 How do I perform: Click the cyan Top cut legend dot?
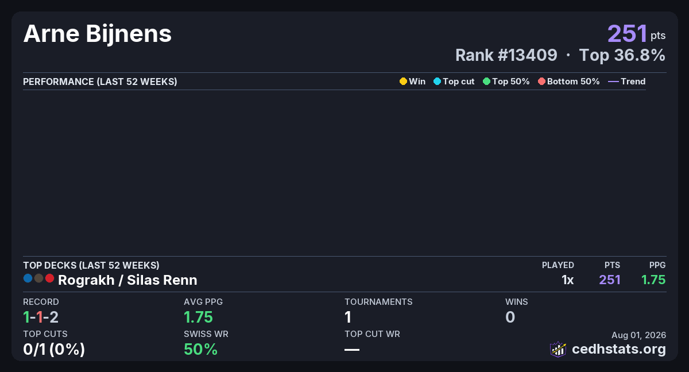[x=437, y=82]
